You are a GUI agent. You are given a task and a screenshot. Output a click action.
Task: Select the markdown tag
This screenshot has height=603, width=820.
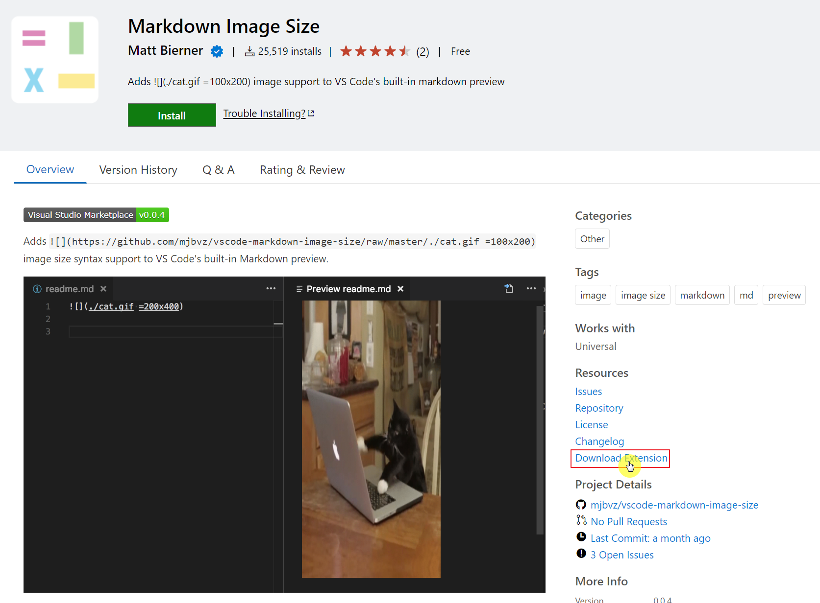(x=702, y=295)
